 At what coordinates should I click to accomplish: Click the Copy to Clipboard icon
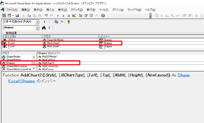[57, 22]
